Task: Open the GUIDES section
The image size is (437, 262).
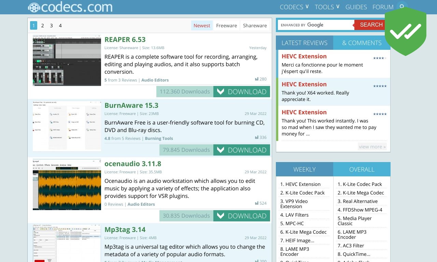Action: (356, 7)
